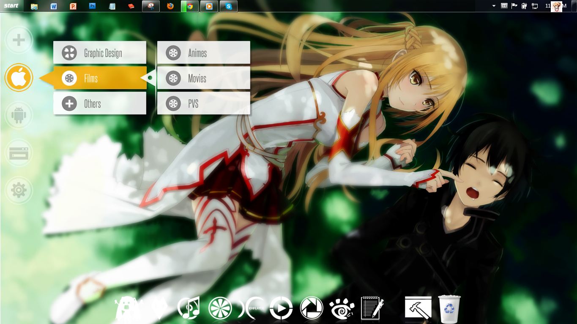The image size is (577, 324).
Task: Open the camera aperture dock icon
Action: (312, 308)
